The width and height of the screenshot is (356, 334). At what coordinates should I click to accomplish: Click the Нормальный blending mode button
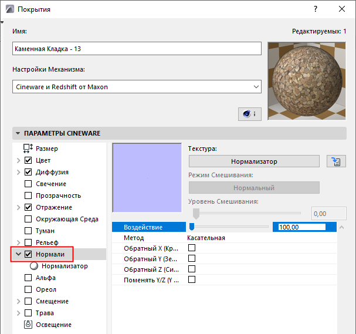[254, 188]
